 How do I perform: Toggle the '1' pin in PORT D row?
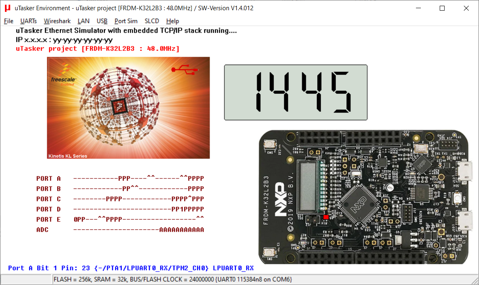coord(182,209)
